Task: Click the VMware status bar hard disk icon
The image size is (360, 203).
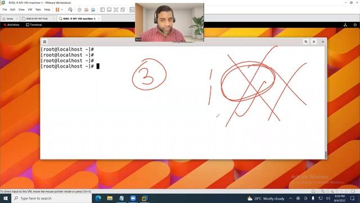Action: [x=313, y=191]
